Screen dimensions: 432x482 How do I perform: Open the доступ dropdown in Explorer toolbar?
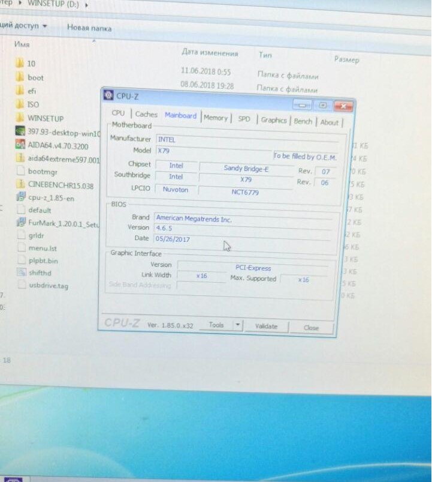tap(23, 26)
